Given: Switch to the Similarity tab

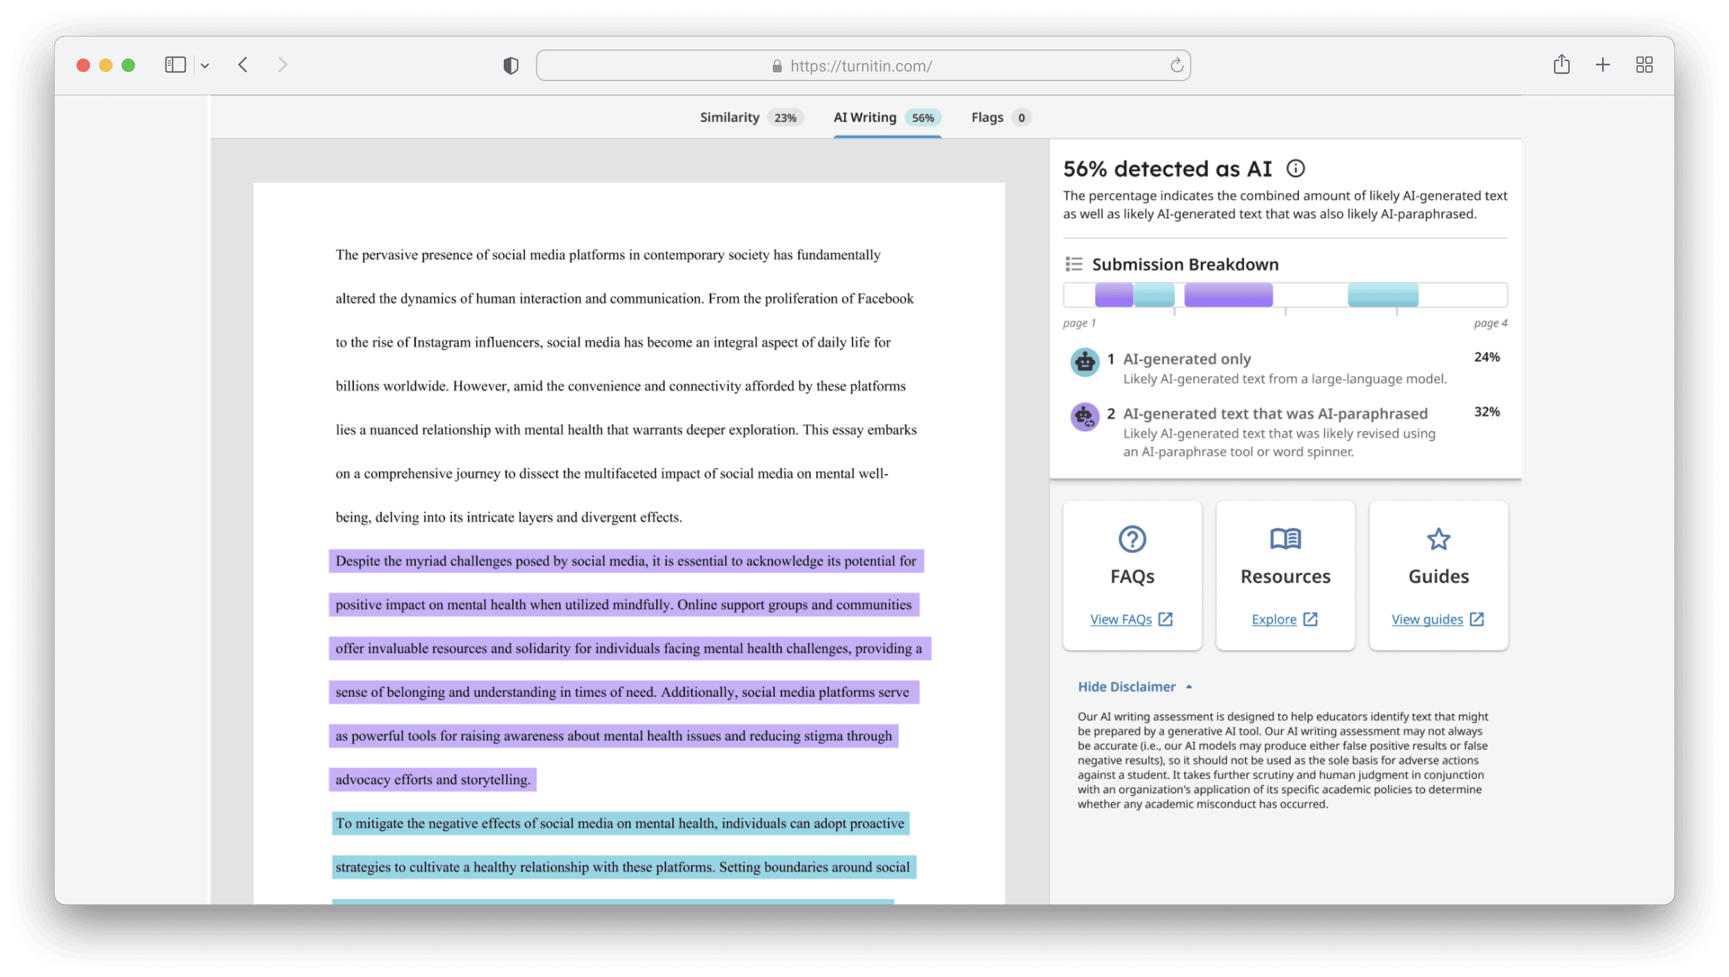Looking at the screenshot, I should (729, 116).
